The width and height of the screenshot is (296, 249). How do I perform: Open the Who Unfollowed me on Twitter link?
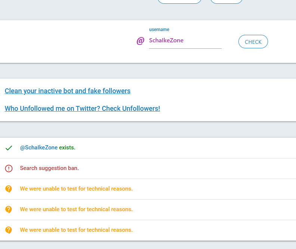click(x=82, y=109)
